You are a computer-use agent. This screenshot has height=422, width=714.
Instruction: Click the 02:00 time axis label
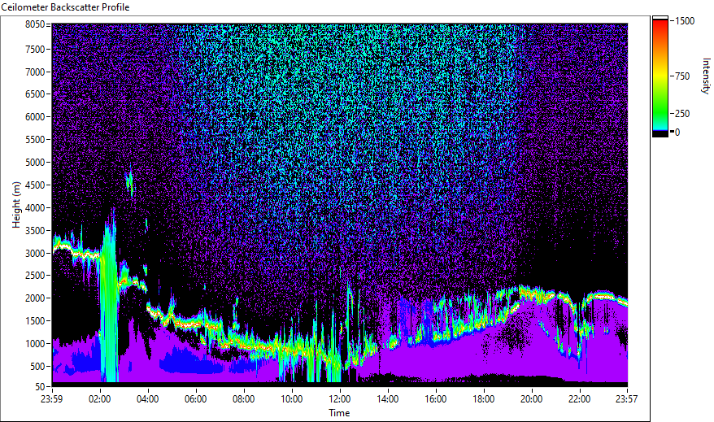pos(100,399)
